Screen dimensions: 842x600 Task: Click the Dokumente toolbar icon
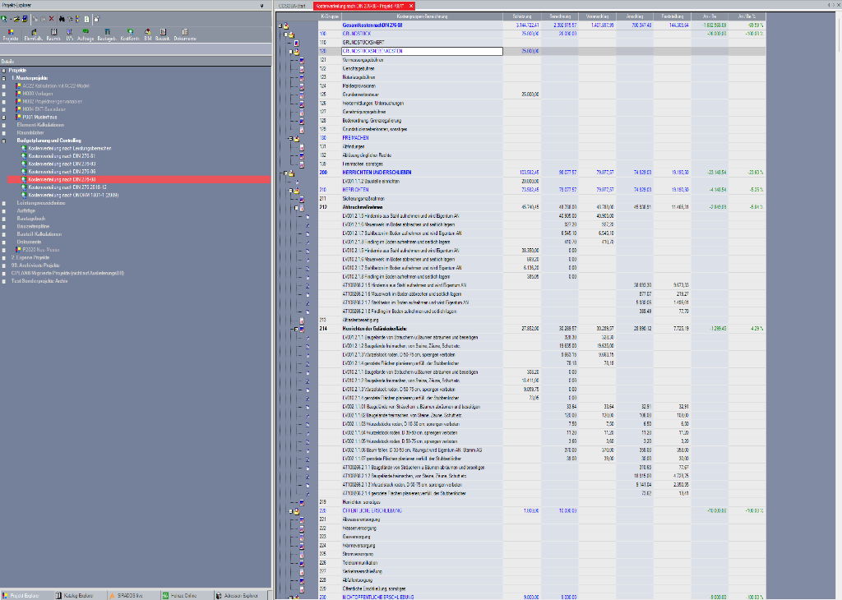185,35
